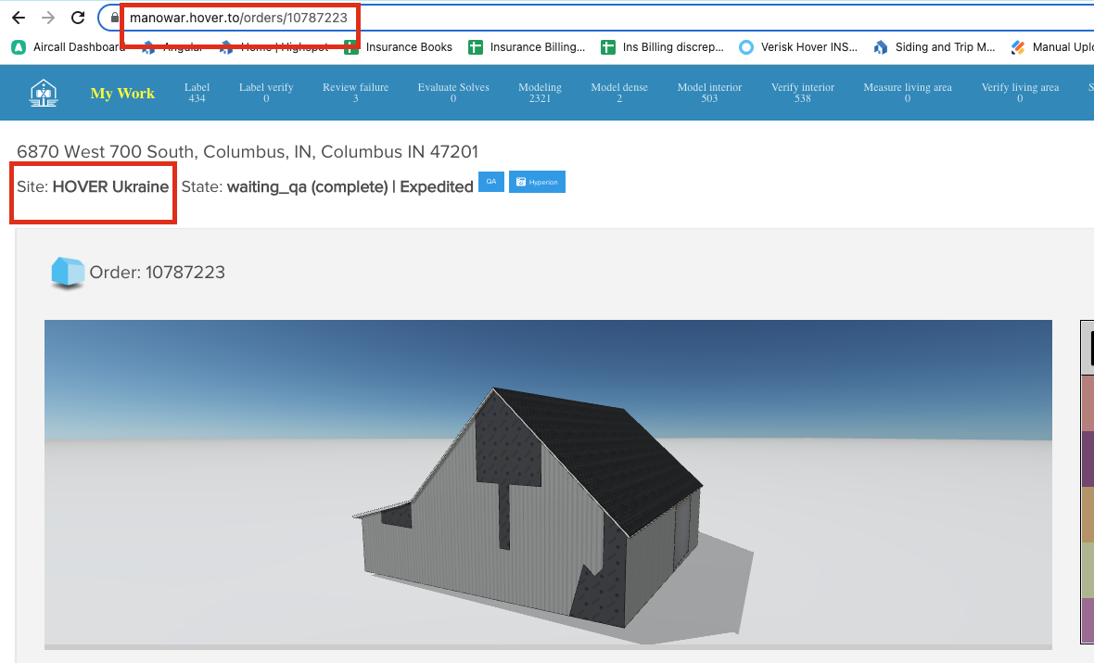The height and width of the screenshot is (663, 1094).
Task: Open the Insurance Books bookmark
Action: click(x=399, y=46)
